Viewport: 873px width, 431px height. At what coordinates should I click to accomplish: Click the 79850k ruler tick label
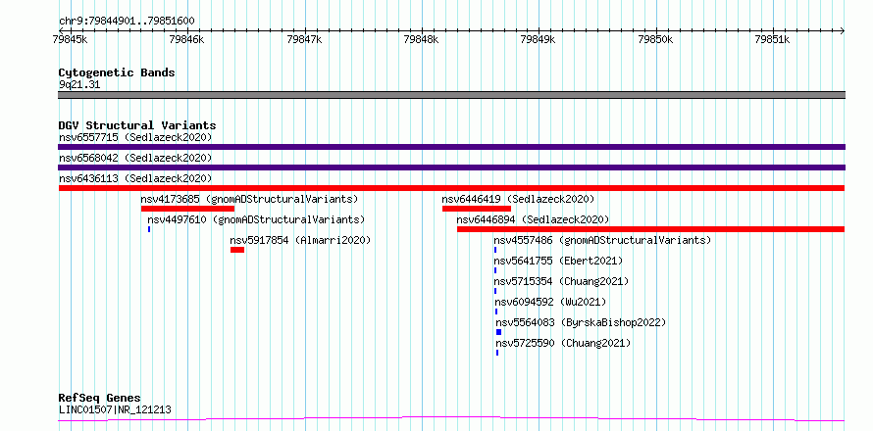[x=656, y=39]
